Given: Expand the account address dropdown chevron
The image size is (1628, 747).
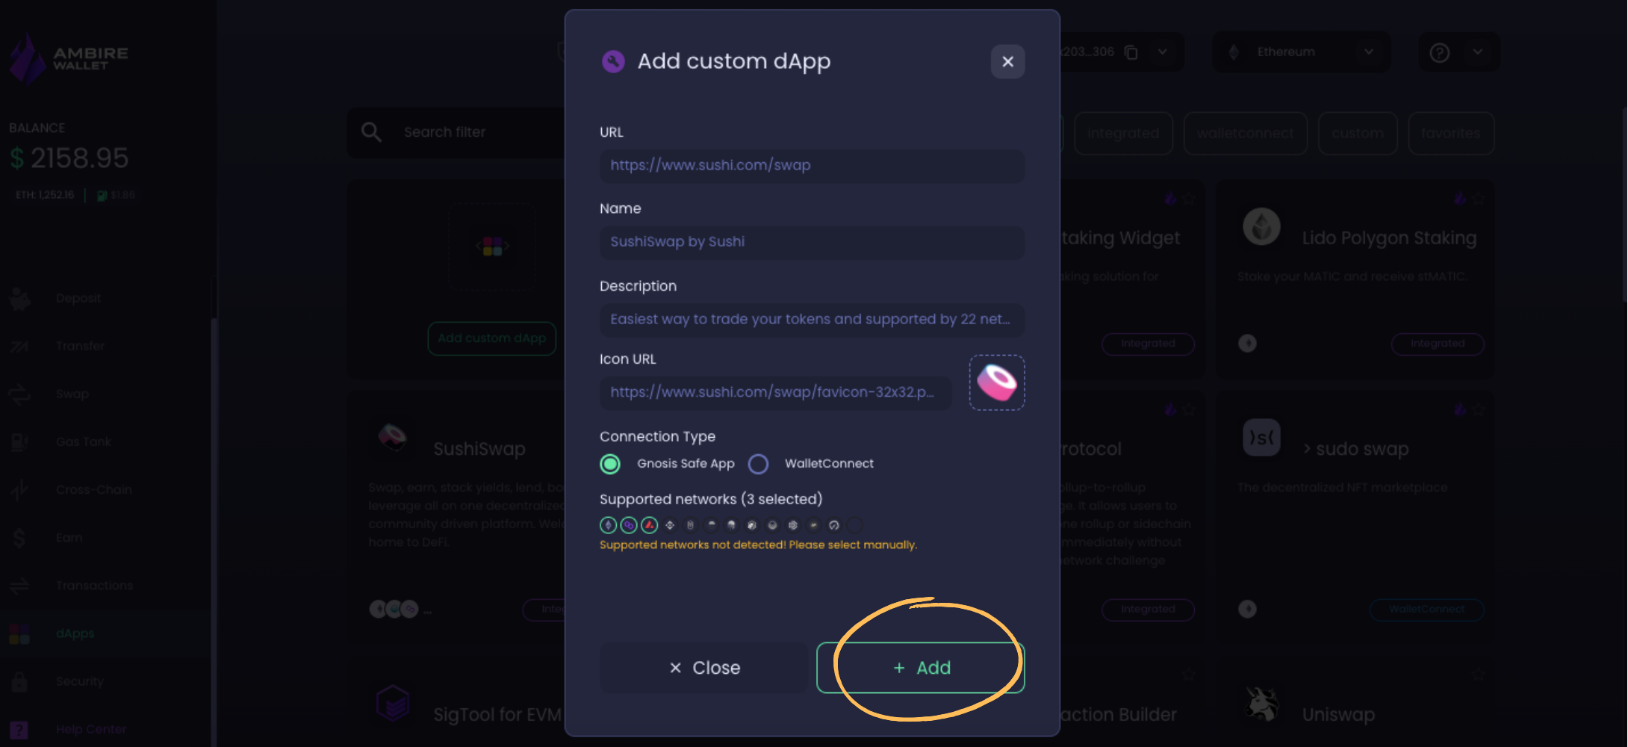Looking at the screenshot, I should click(1163, 52).
